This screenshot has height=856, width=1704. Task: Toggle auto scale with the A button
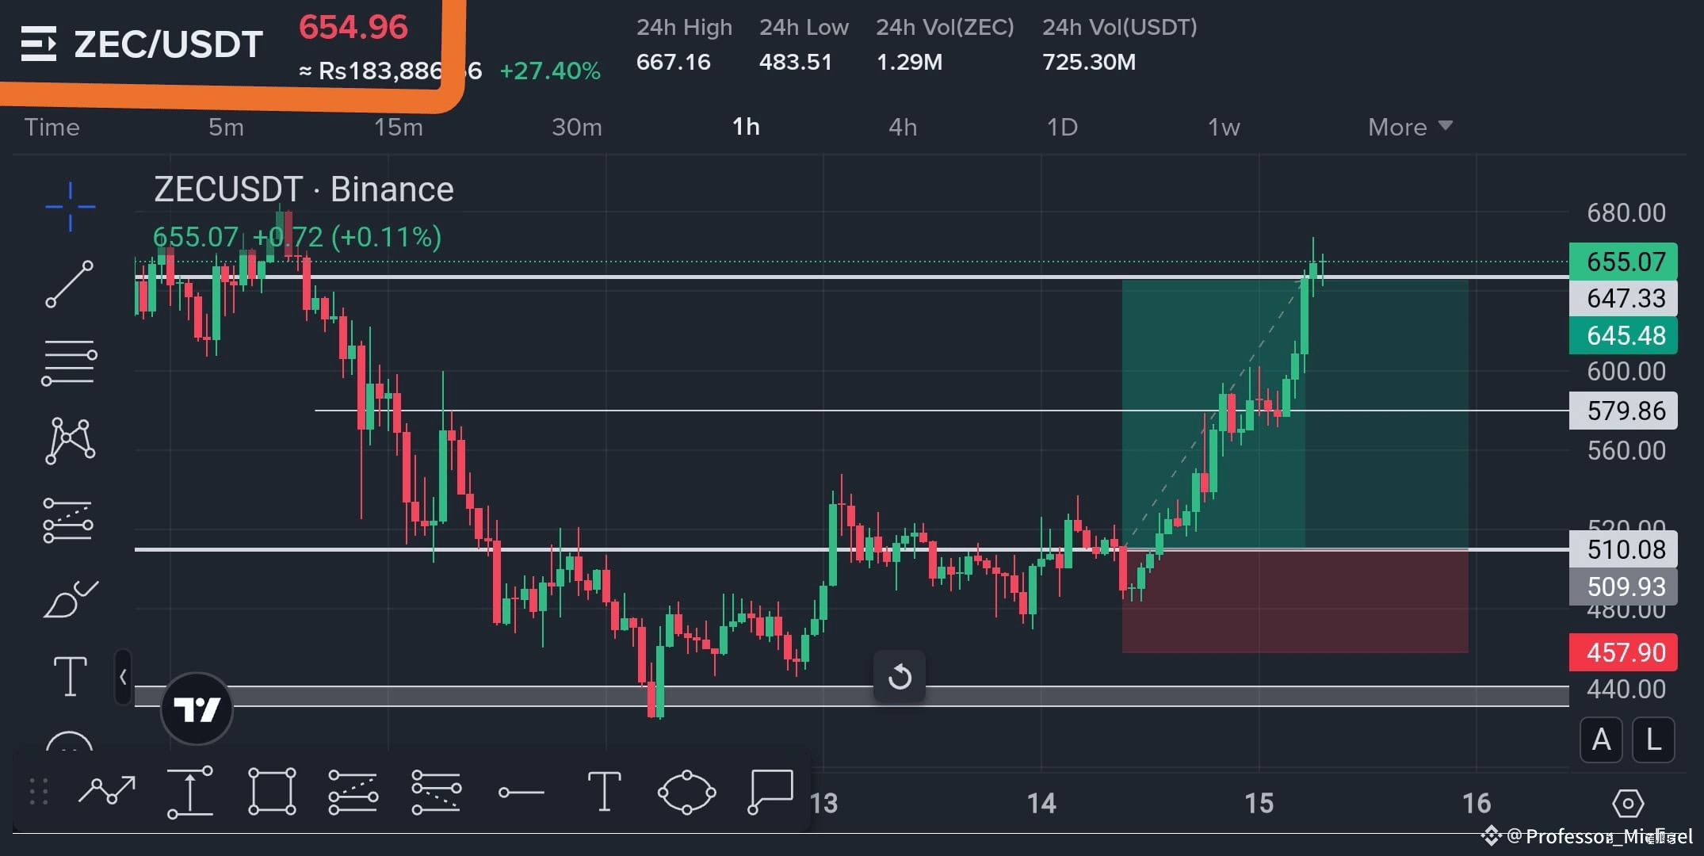1601,739
